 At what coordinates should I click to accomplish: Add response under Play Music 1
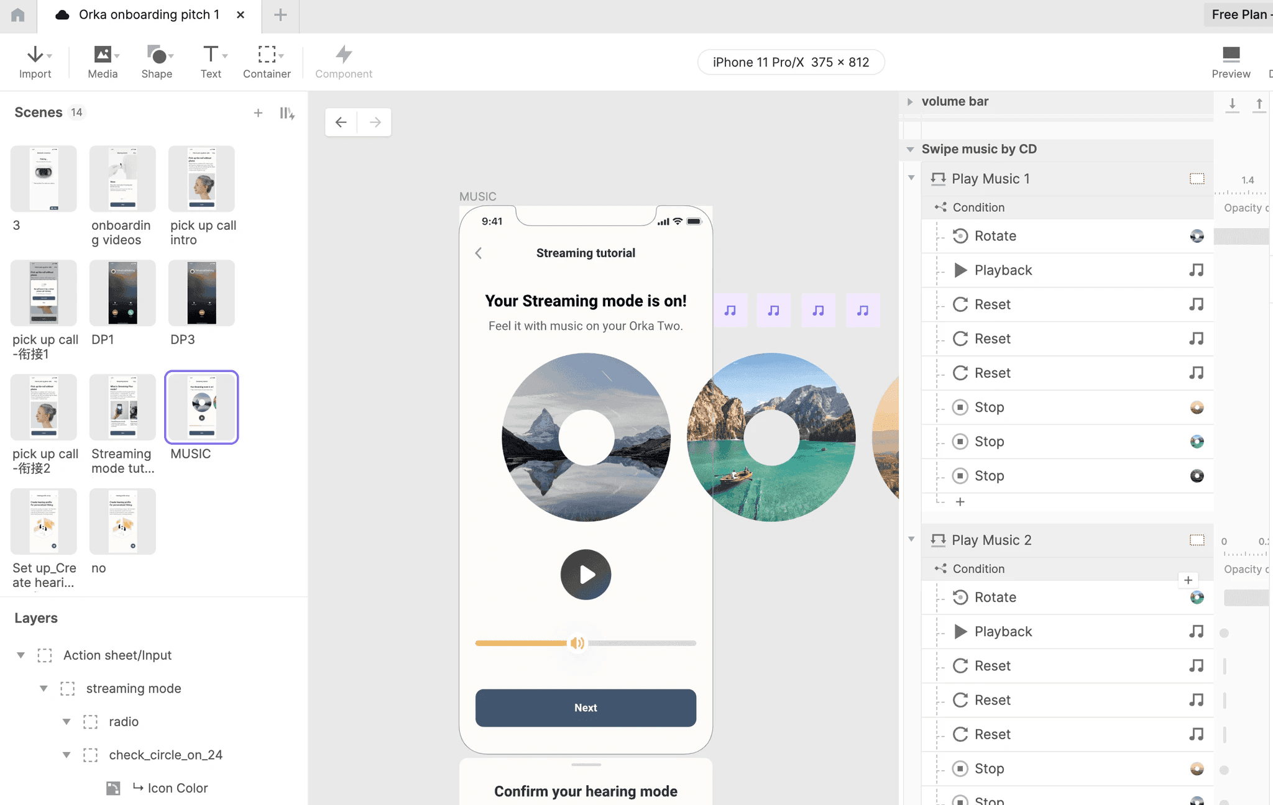point(960,502)
